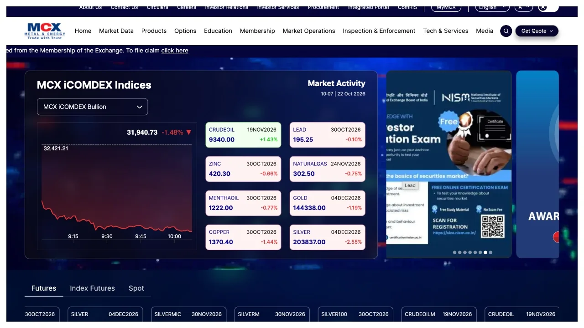The width and height of the screenshot is (584, 328).
Task: Go to the Home menu item
Action: click(x=83, y=31)
